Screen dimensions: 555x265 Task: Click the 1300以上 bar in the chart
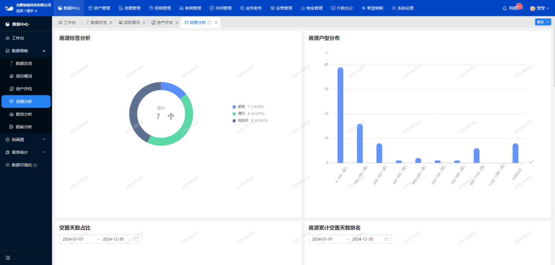[515, 153]
